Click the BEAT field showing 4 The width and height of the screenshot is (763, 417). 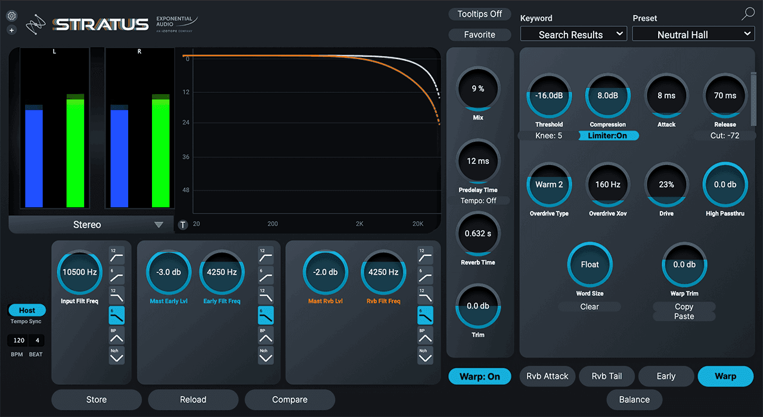pyautogui.click(x=37, y=341)
